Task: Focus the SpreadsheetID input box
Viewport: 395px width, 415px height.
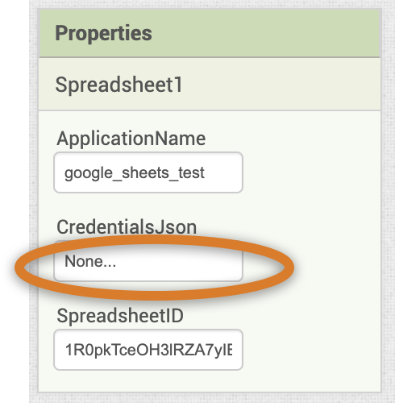Action: 148,350
